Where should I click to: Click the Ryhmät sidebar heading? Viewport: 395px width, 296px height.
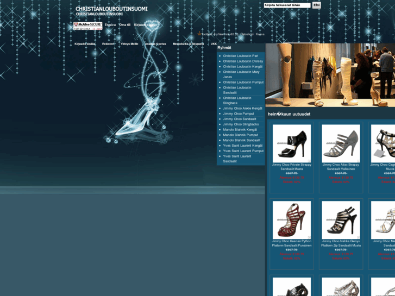(x=224, y=48)
